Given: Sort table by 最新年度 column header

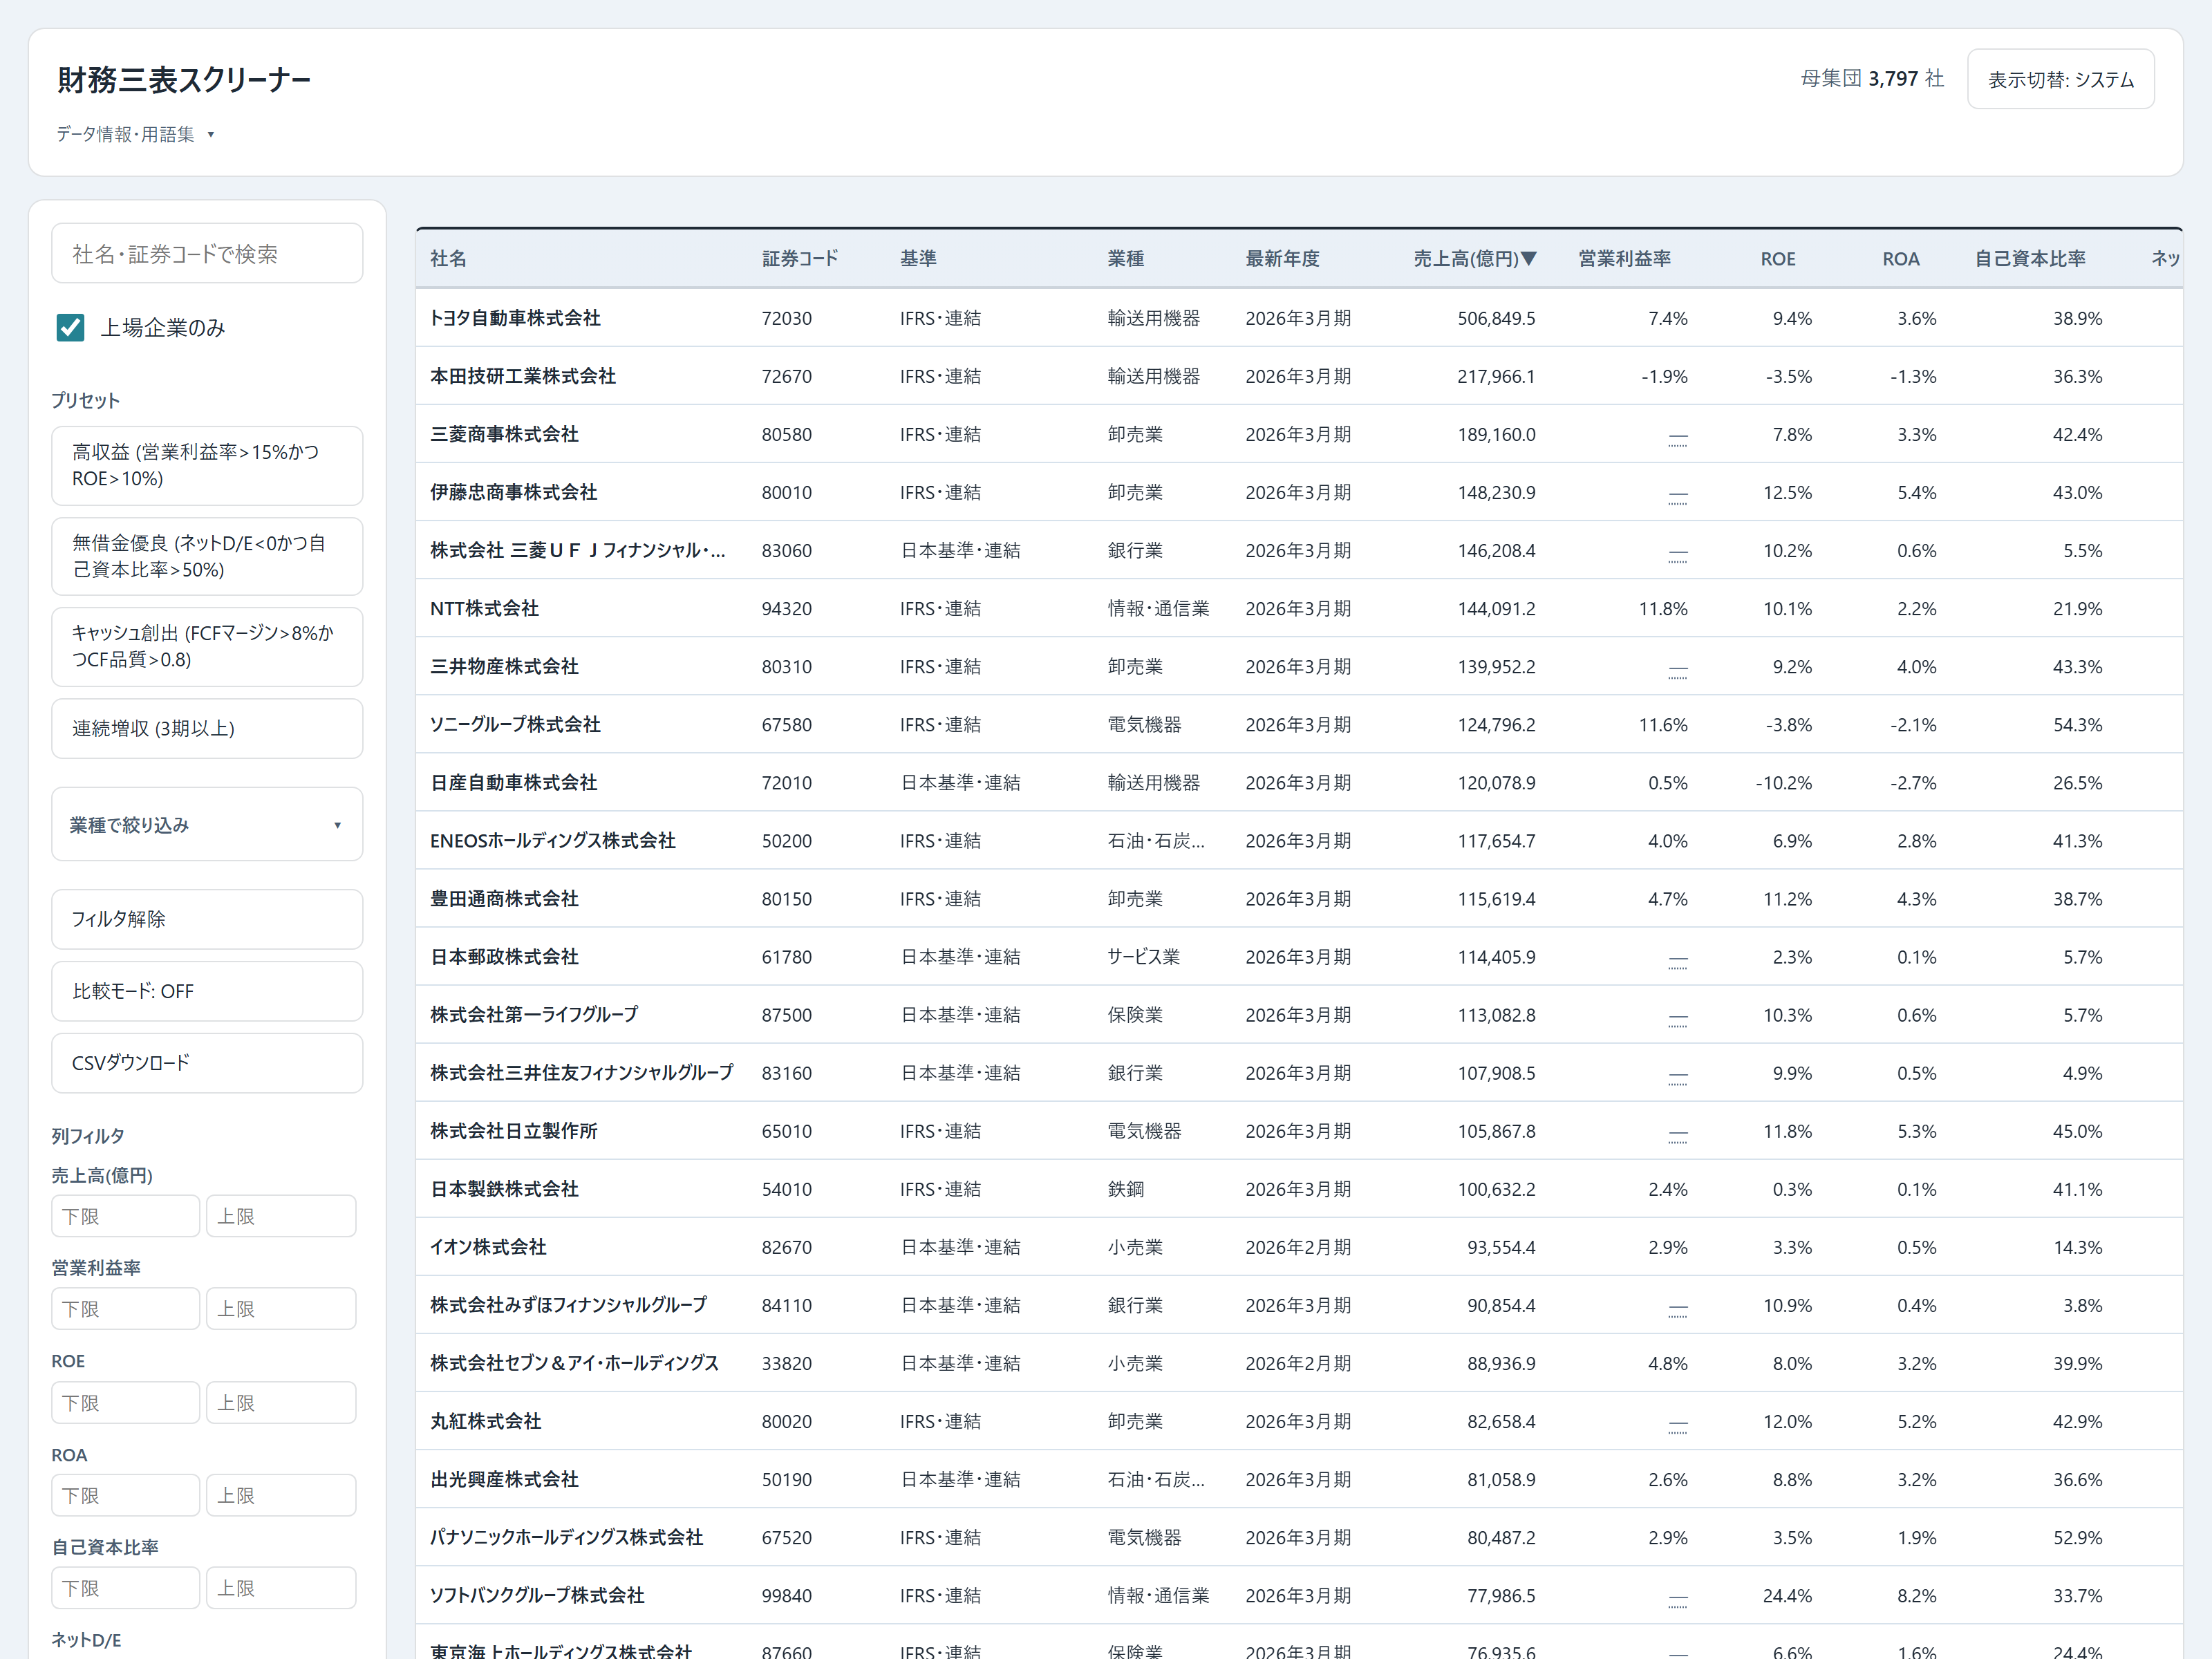Looking at the screenshot, I should click(1283, 259).
